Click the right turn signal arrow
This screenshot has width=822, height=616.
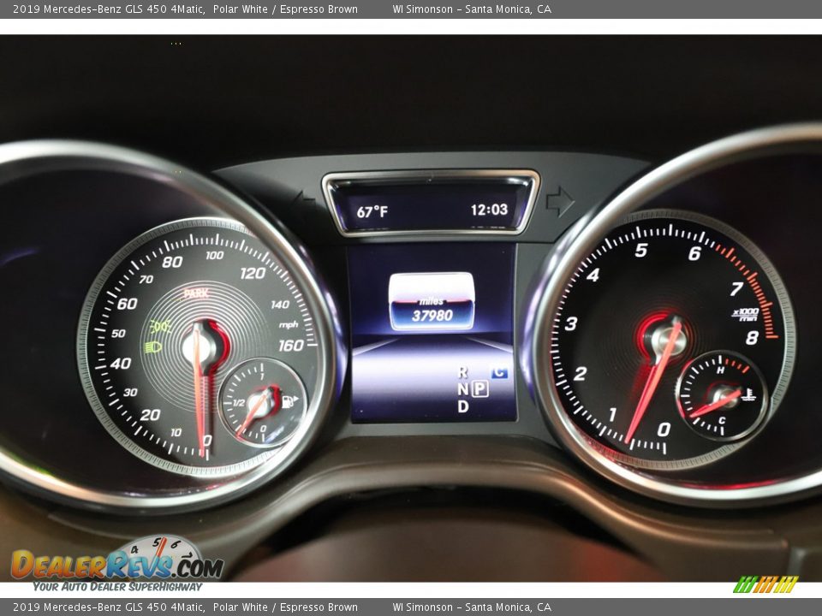pos(560,201)
